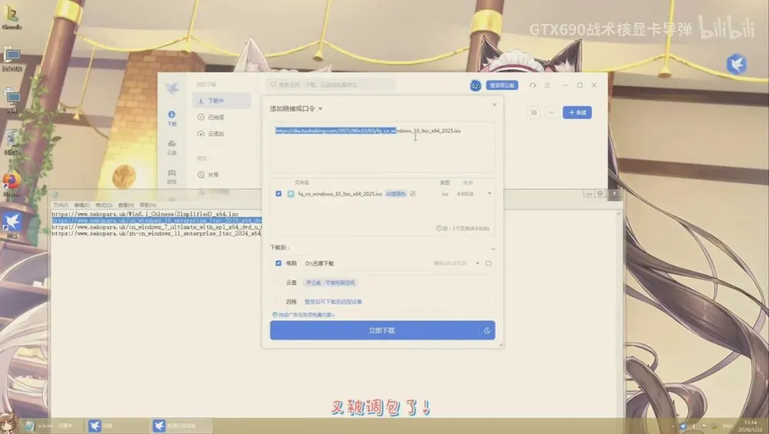Click the save to cloud drive hint tag

click(x=330, y=282)
